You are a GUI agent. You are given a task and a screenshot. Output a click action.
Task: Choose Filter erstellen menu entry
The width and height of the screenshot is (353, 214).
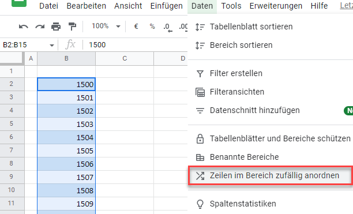point(271,73)
